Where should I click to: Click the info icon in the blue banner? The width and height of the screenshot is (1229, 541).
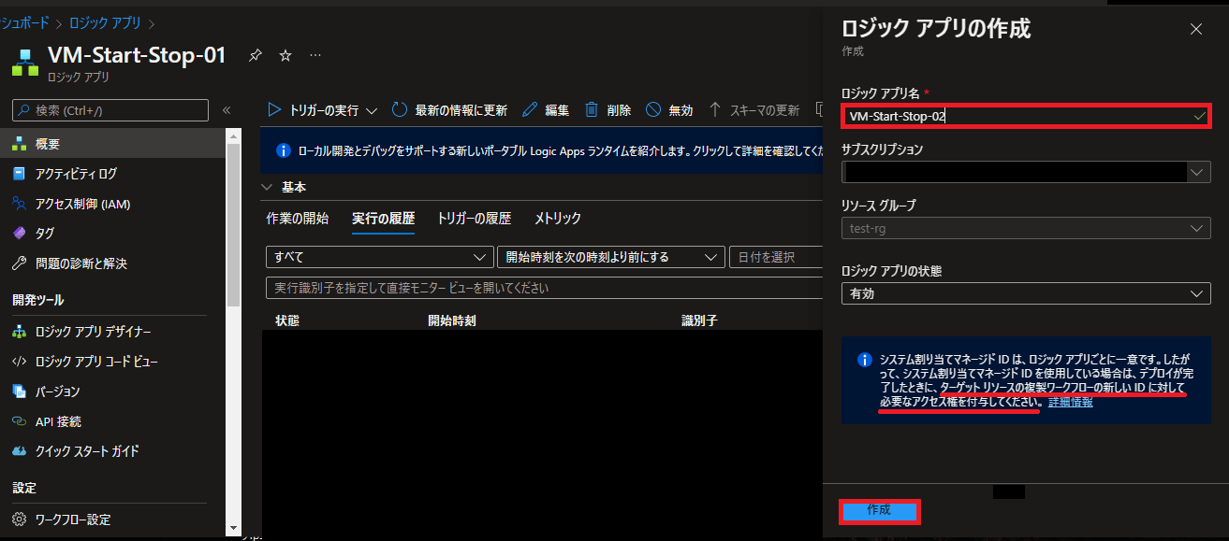284,150
